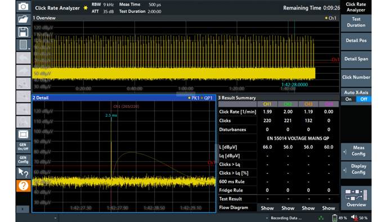Click the floppy disk save icon
The image size is (391, 222).
coord(23,32)
